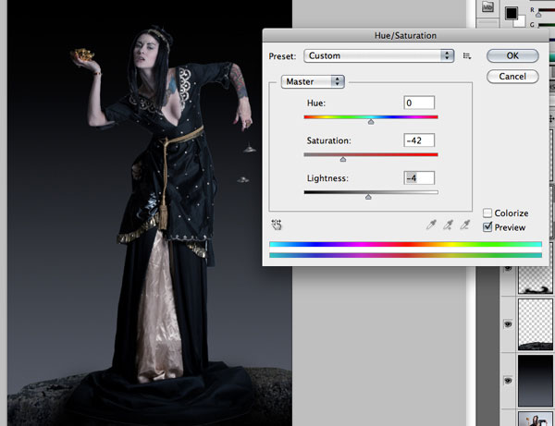Screen dimensions: 555x426
Task: Expand the Master channel dropdown
Action: (314, 81)
